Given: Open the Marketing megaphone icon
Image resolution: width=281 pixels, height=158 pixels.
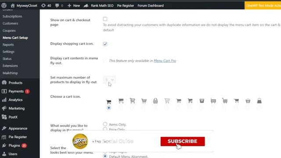Looking at the screenshot, I should (x=4, y=108).
